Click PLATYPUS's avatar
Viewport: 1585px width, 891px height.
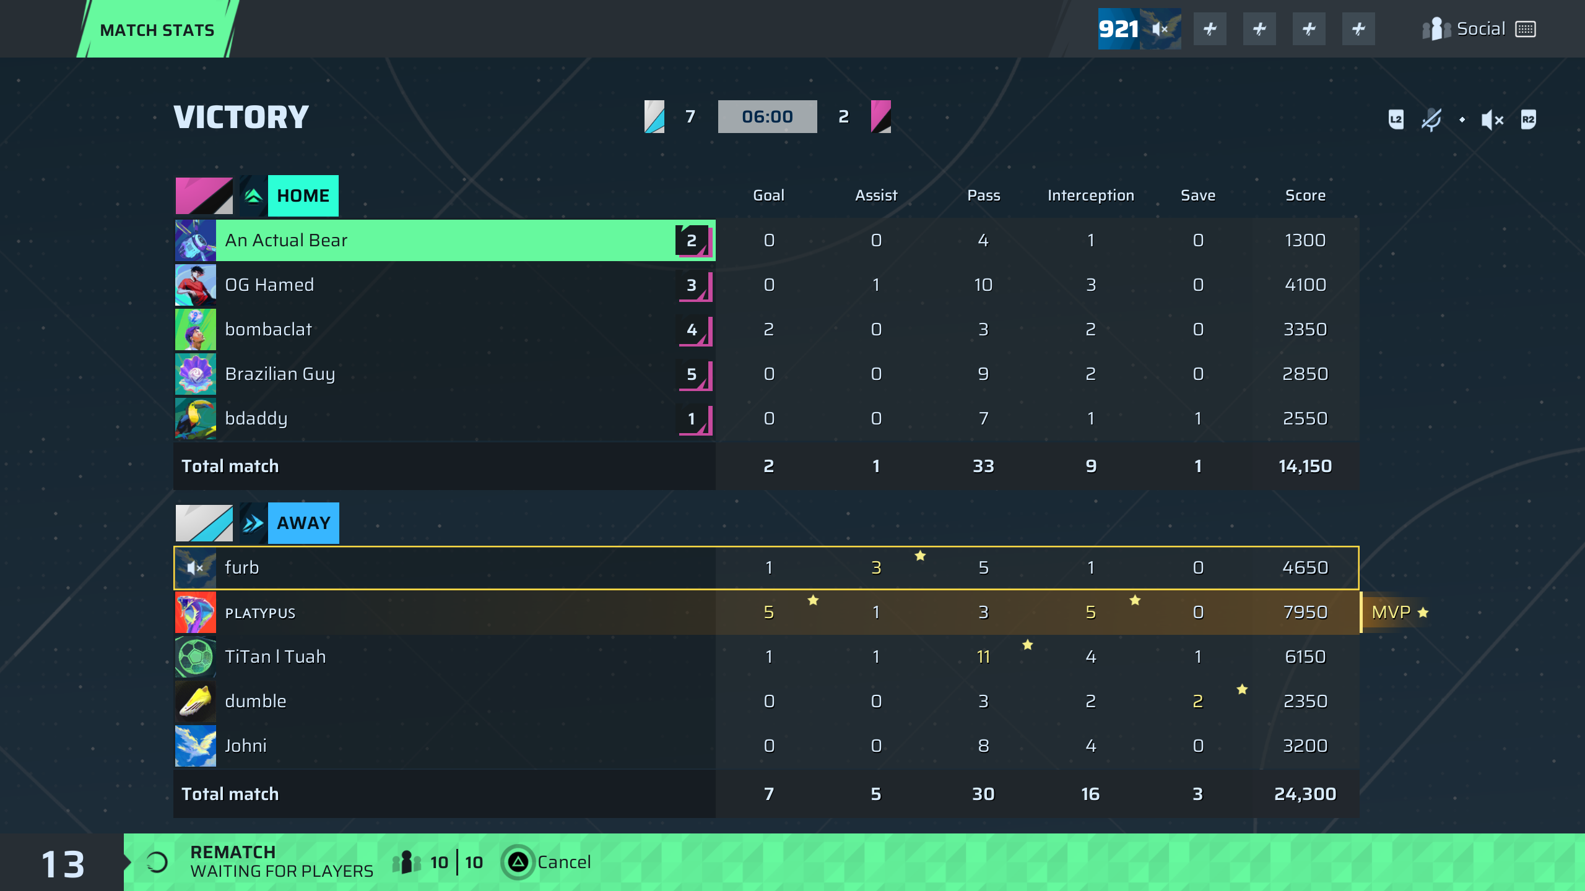point(196,612)
